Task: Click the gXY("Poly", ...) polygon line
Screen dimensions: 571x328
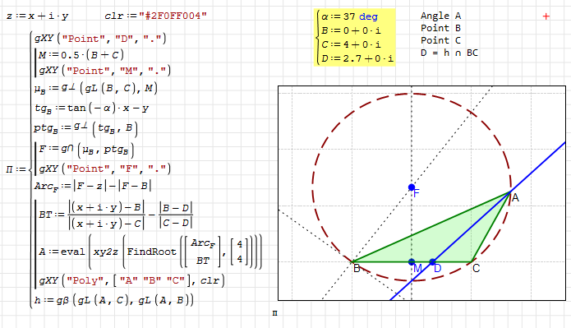Action: pos(131,280)
